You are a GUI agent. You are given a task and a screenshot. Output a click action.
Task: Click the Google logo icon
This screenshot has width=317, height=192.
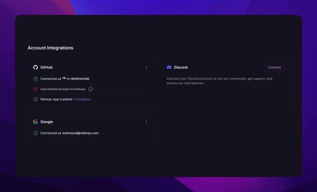pyautogui.click(x=35, y=122)
